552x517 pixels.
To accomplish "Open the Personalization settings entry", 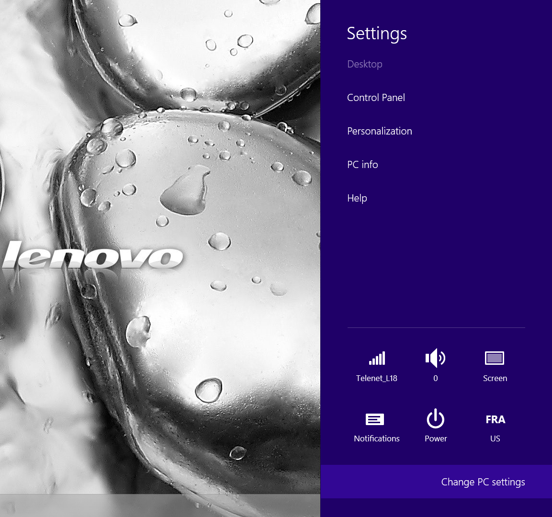I will (x=379, y=131).
